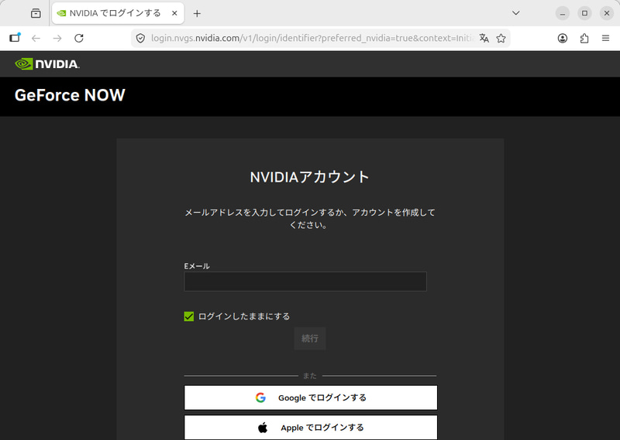Screen dimensions: 620x440
Task: Click the Eメール input field
Action: coord(305,281)
